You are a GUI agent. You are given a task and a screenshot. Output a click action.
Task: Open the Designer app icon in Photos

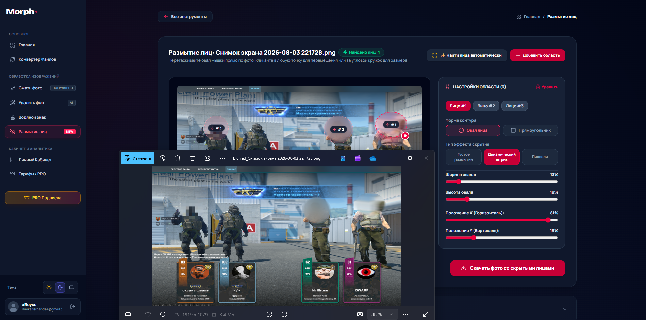(343, 158)
